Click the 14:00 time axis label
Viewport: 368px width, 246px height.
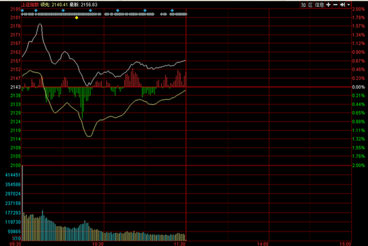(x=263, y=244)
